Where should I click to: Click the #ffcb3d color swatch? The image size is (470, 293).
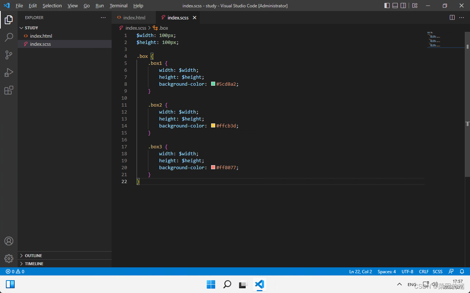point(213,126)
